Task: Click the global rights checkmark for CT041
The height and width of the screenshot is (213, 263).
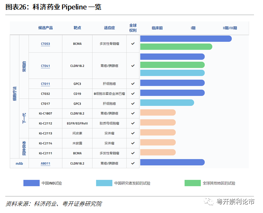Action: point(133,66)
